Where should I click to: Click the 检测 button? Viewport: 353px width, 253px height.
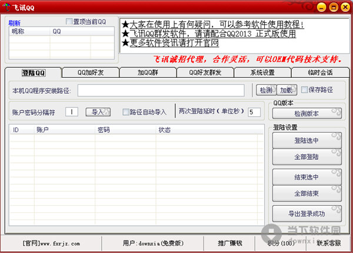(266, 90)
